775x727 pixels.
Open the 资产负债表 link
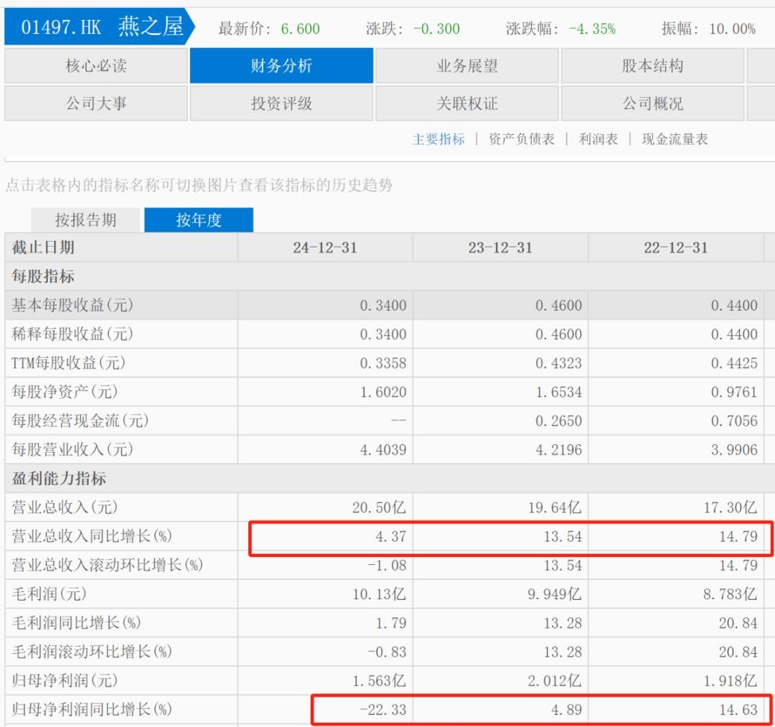pos(522,139)
